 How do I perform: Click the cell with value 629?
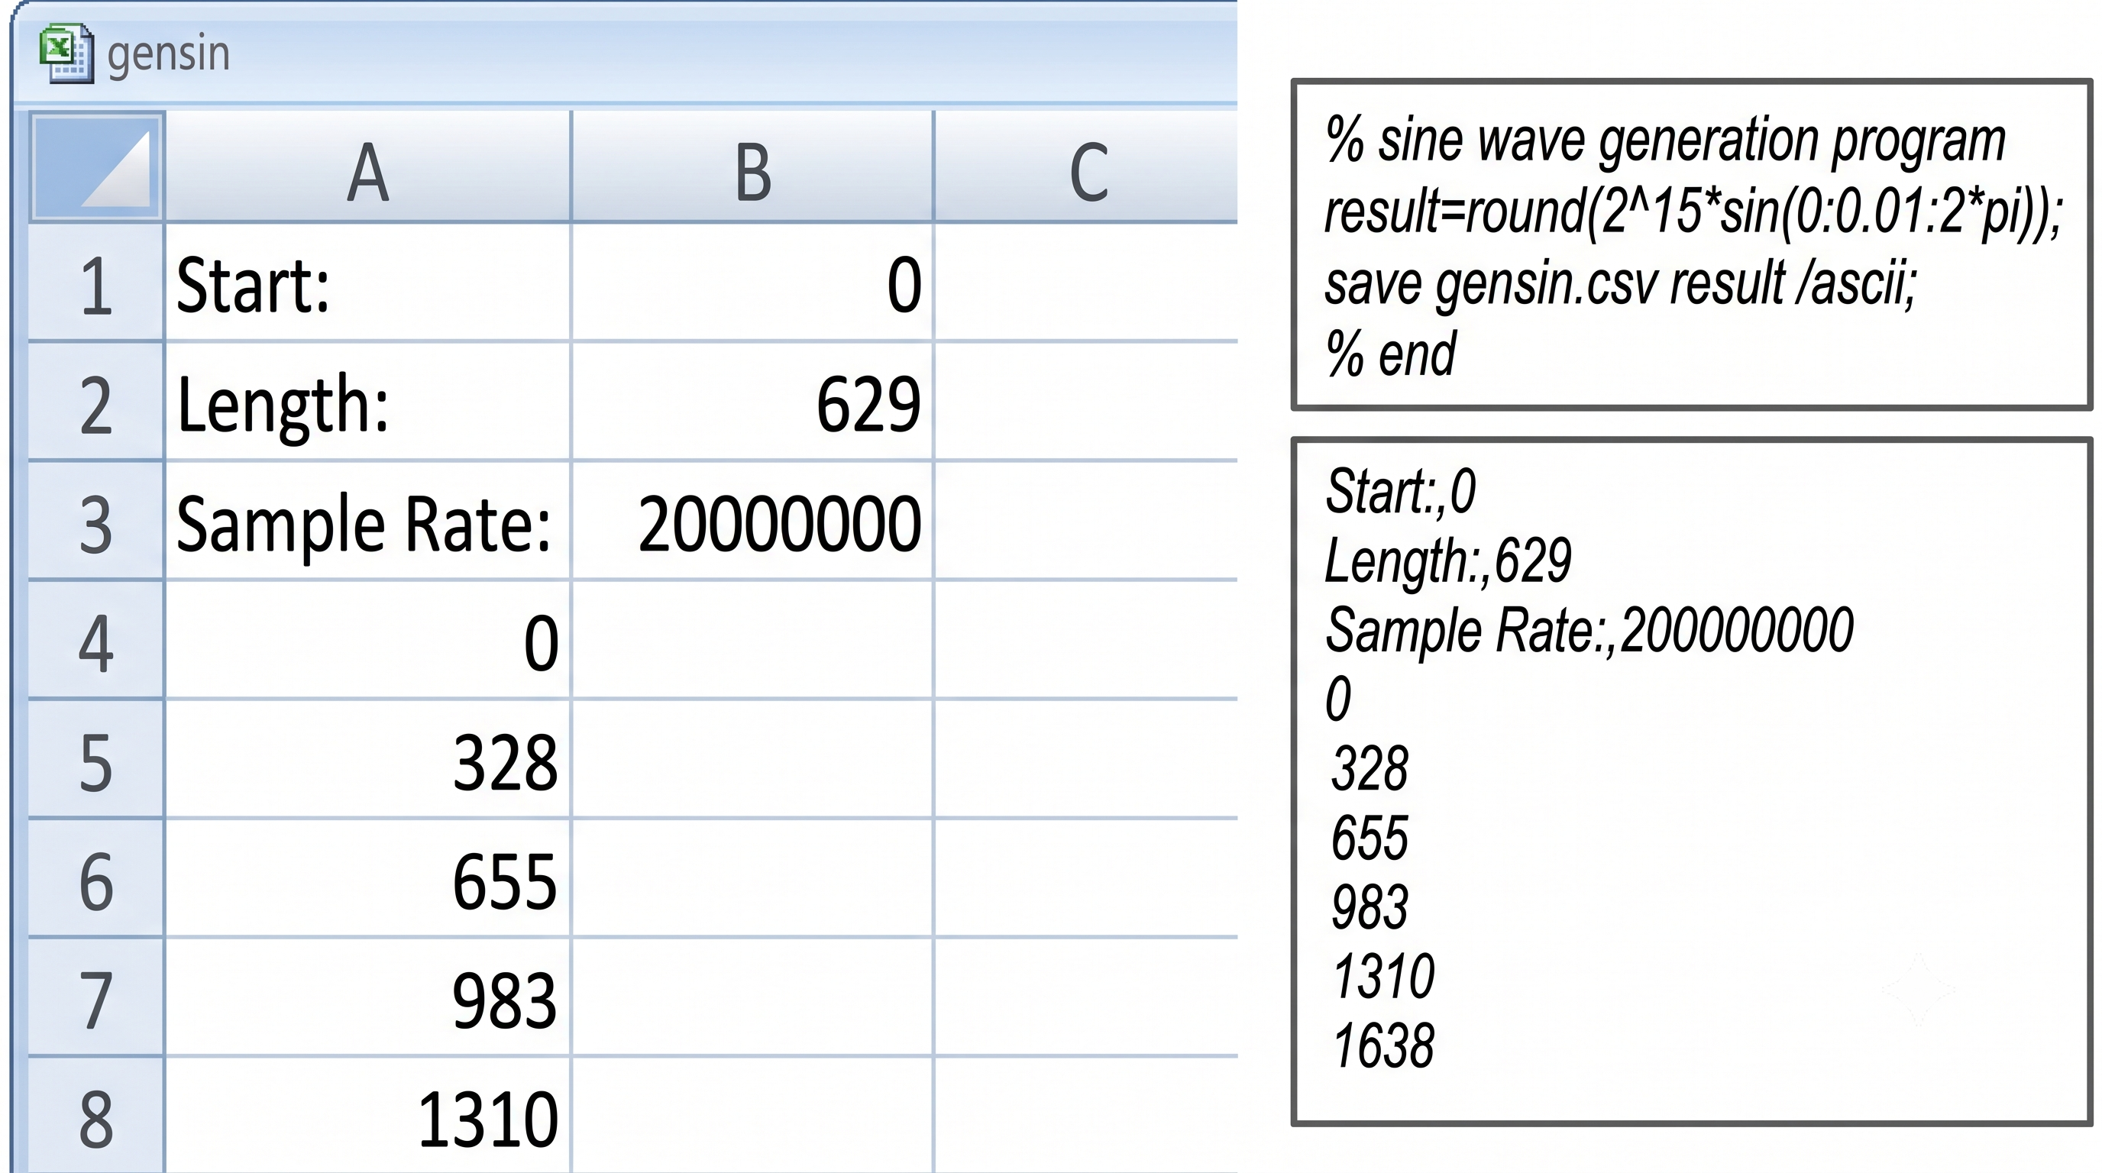[752, 402]
